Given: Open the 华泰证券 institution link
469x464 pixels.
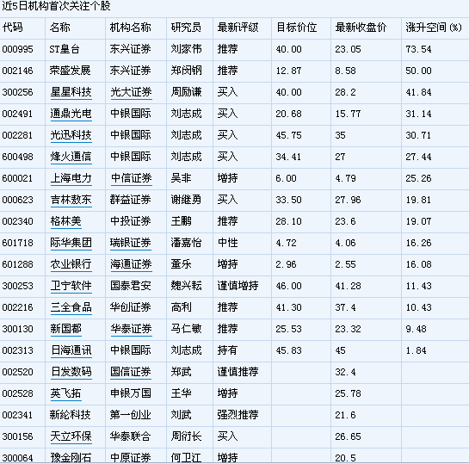Looking at the screenshot, I should (132, 329).
